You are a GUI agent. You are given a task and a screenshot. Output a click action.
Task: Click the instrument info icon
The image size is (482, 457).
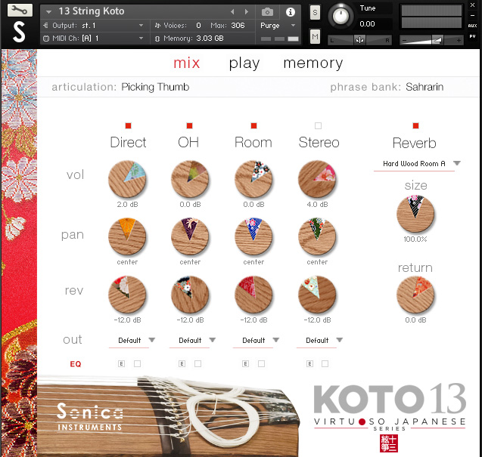(x=291, y=12)
